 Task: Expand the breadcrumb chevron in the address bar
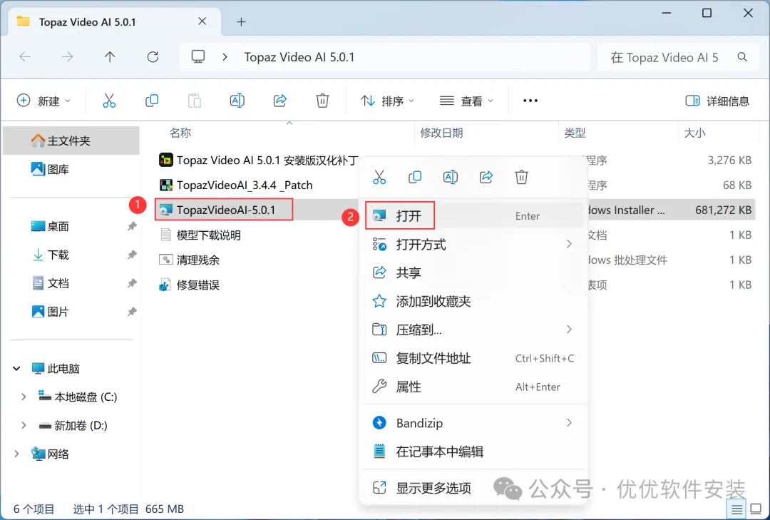[225, 57]
